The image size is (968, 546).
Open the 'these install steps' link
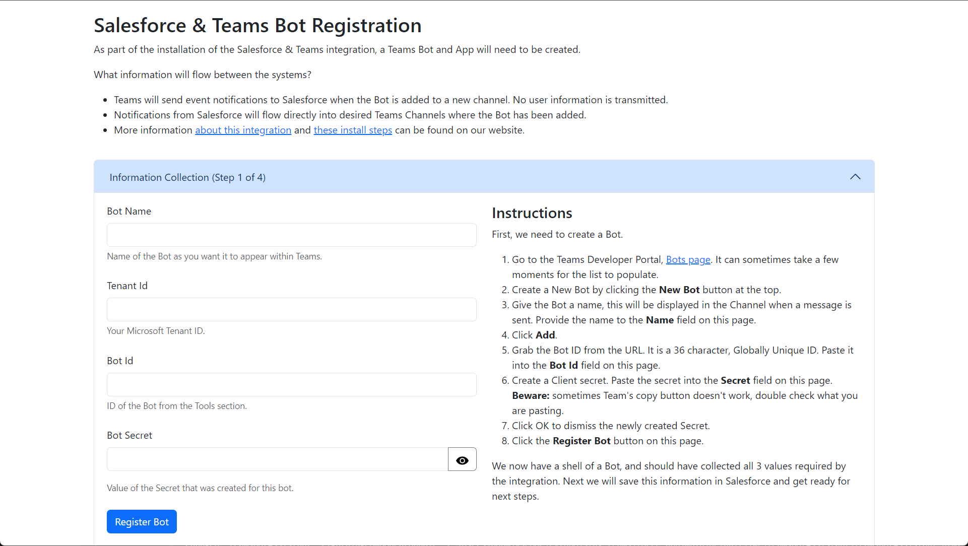coord(353,130)
